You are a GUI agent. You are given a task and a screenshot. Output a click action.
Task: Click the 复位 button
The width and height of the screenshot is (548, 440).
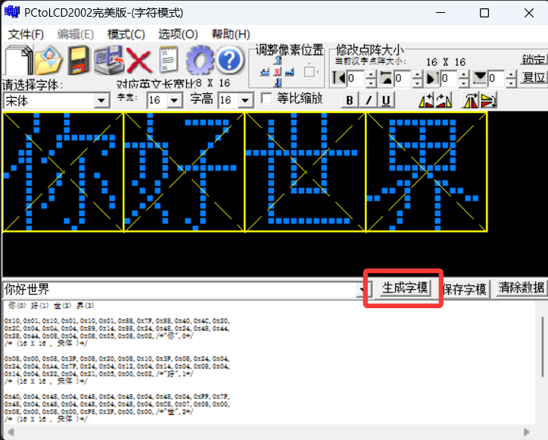coord(534,77)
